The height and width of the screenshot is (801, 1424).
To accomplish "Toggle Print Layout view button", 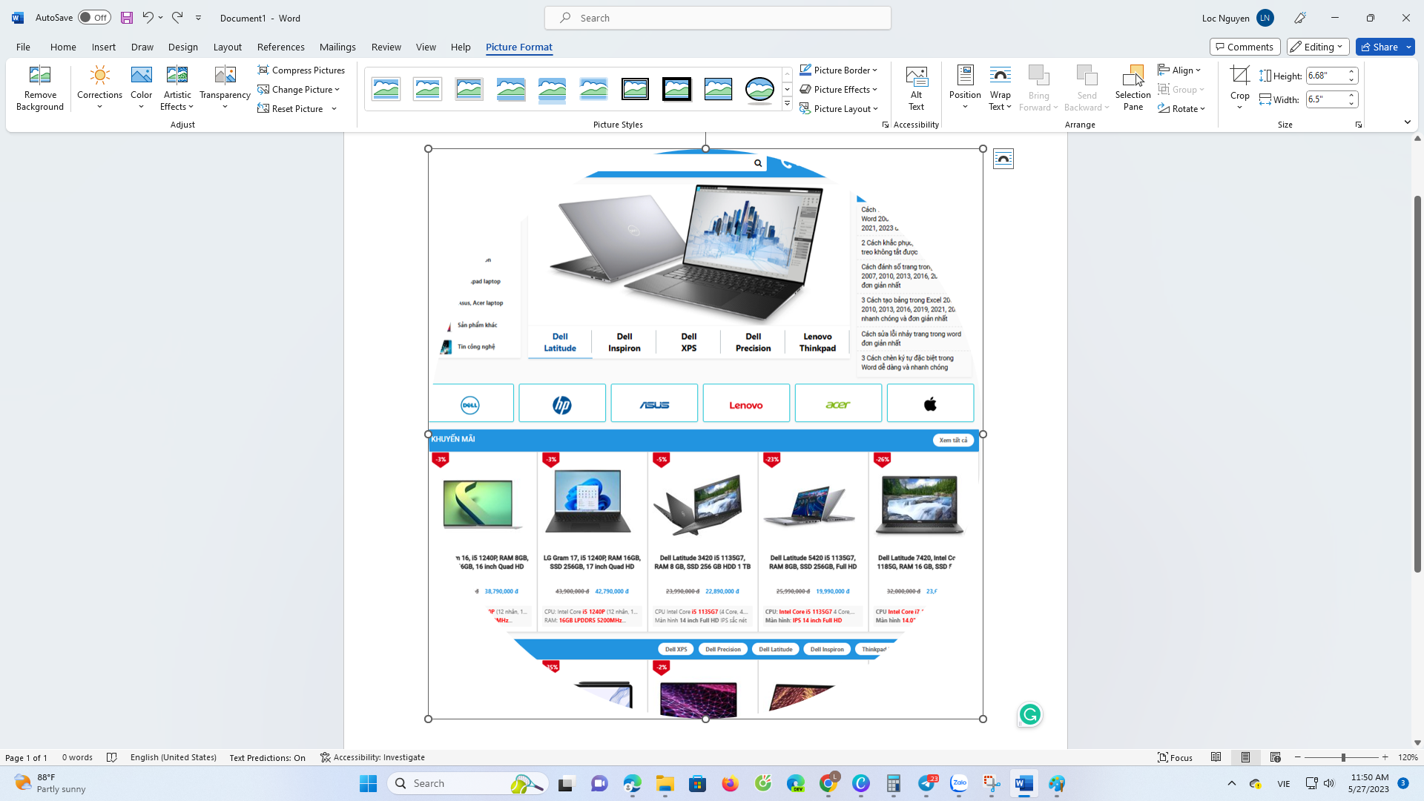I will 1245,757.
